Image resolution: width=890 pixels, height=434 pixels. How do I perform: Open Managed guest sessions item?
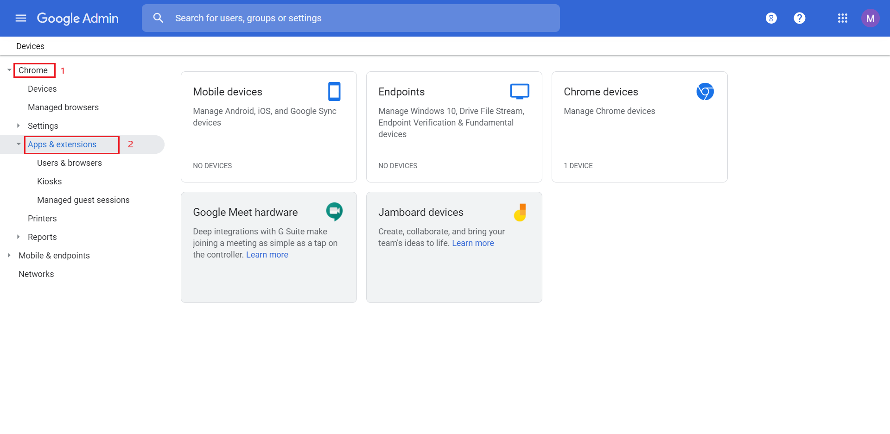[x=83, y=200]
